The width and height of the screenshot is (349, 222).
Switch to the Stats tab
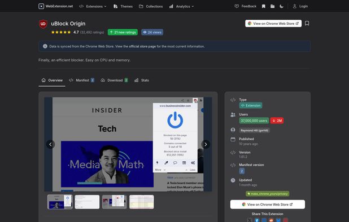click(142, 81)
